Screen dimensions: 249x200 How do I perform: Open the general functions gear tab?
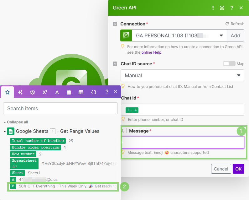point(33,92)
